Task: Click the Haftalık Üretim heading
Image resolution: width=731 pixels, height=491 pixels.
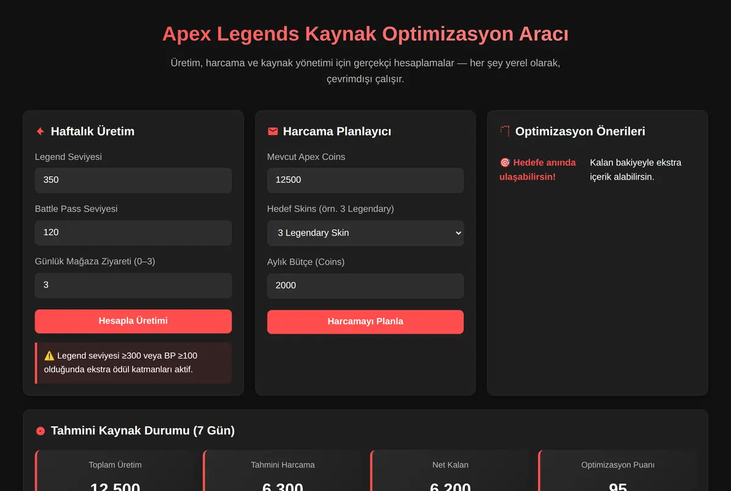Action: [93, 132]
